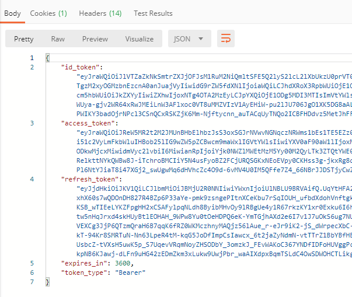Click line number 1 in gutter
The image size is (352, 297).
32,58
